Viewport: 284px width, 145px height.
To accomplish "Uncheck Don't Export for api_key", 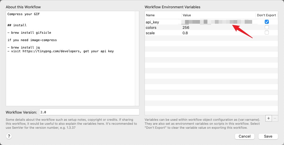I will (x=267, y=22).
